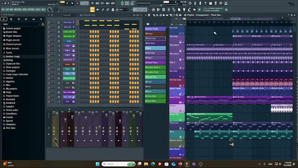Open Firefox from Windows taskbar
The image size is (298, 168).
180,164
